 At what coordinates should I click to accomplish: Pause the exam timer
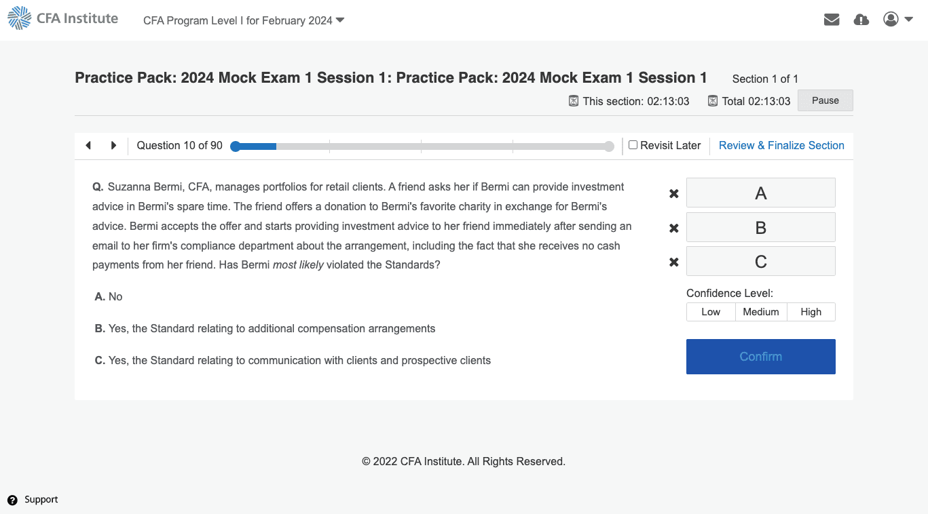pos(825,100)
